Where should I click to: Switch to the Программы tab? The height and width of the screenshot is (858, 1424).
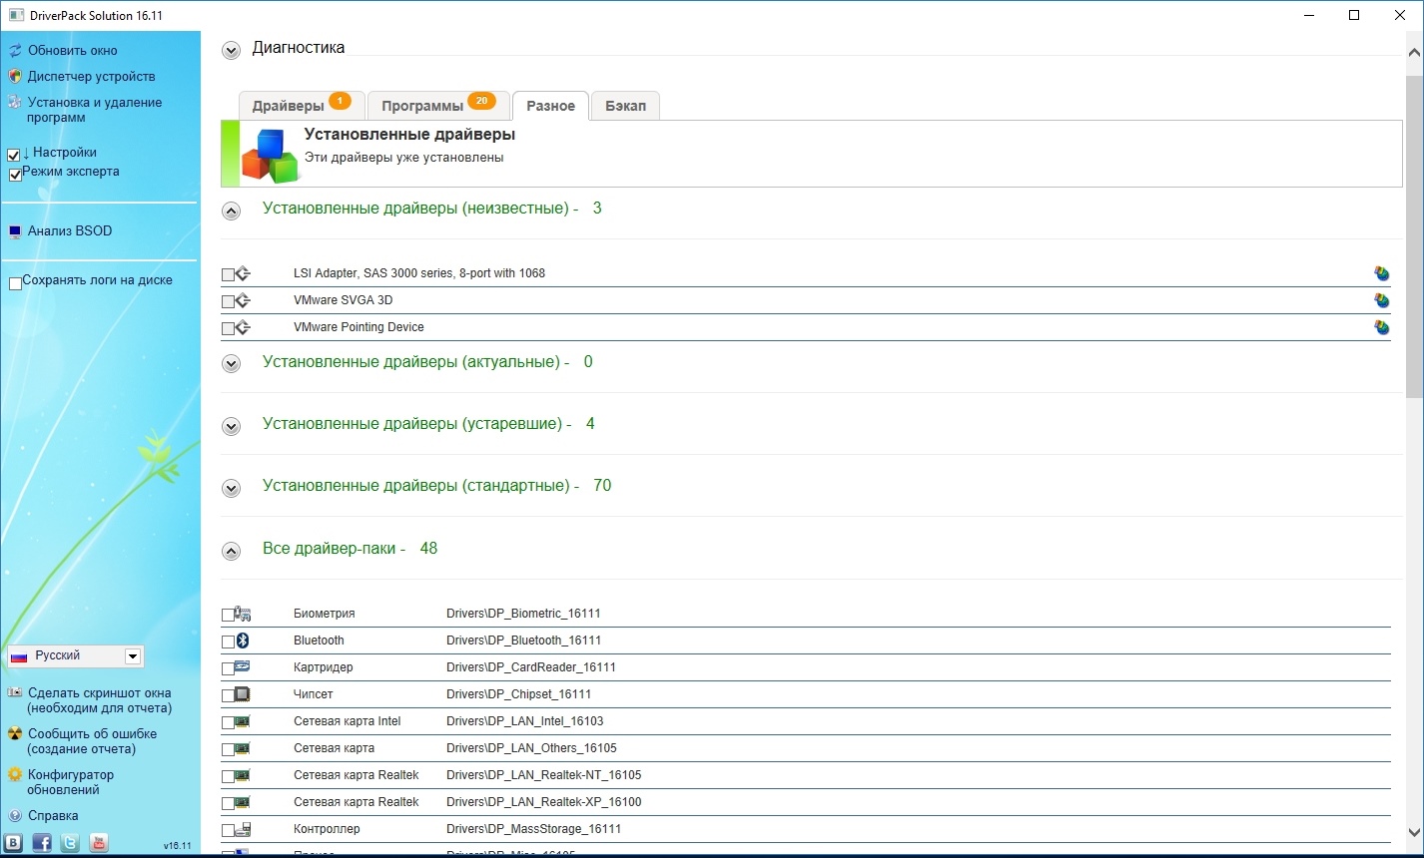pyautogui.click(x=438, y=106)
